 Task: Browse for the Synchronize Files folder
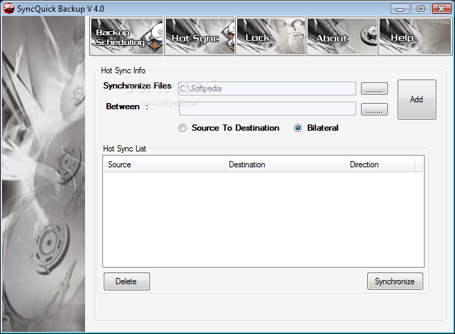374,89
